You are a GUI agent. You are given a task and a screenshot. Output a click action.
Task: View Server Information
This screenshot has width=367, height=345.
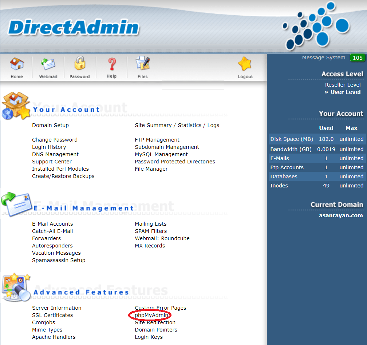[57, 308]
